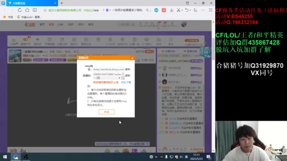Click the rtmp address input field
This screenshot has height=161, width=287.
(109, 69)
